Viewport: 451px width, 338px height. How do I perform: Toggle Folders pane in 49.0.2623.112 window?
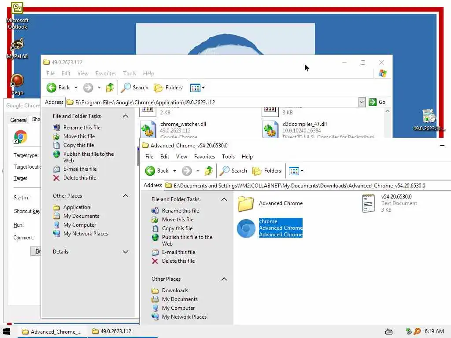pyautogui.click(x=168, y=88)
